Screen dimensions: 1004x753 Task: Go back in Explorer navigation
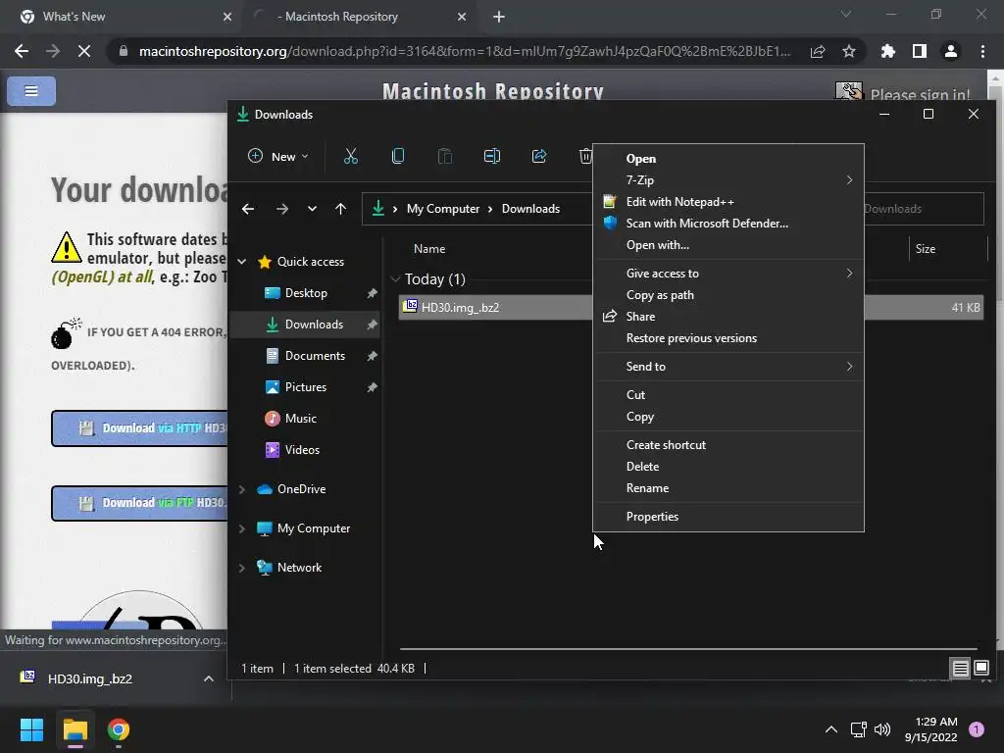pyautogui.click(x=248, y=209)
